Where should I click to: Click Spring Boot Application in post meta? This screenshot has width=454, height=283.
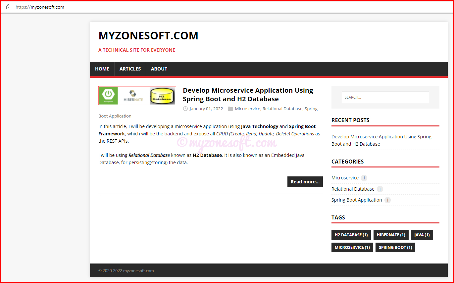click(x=115, y=116)
